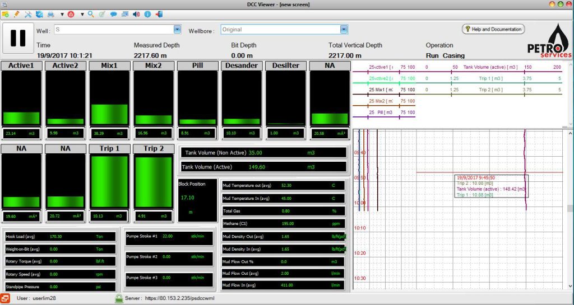Click the new screen folder icon
The width and height of the screenshot is (574, 305).
pyautogui.click(x=6, y=13)
